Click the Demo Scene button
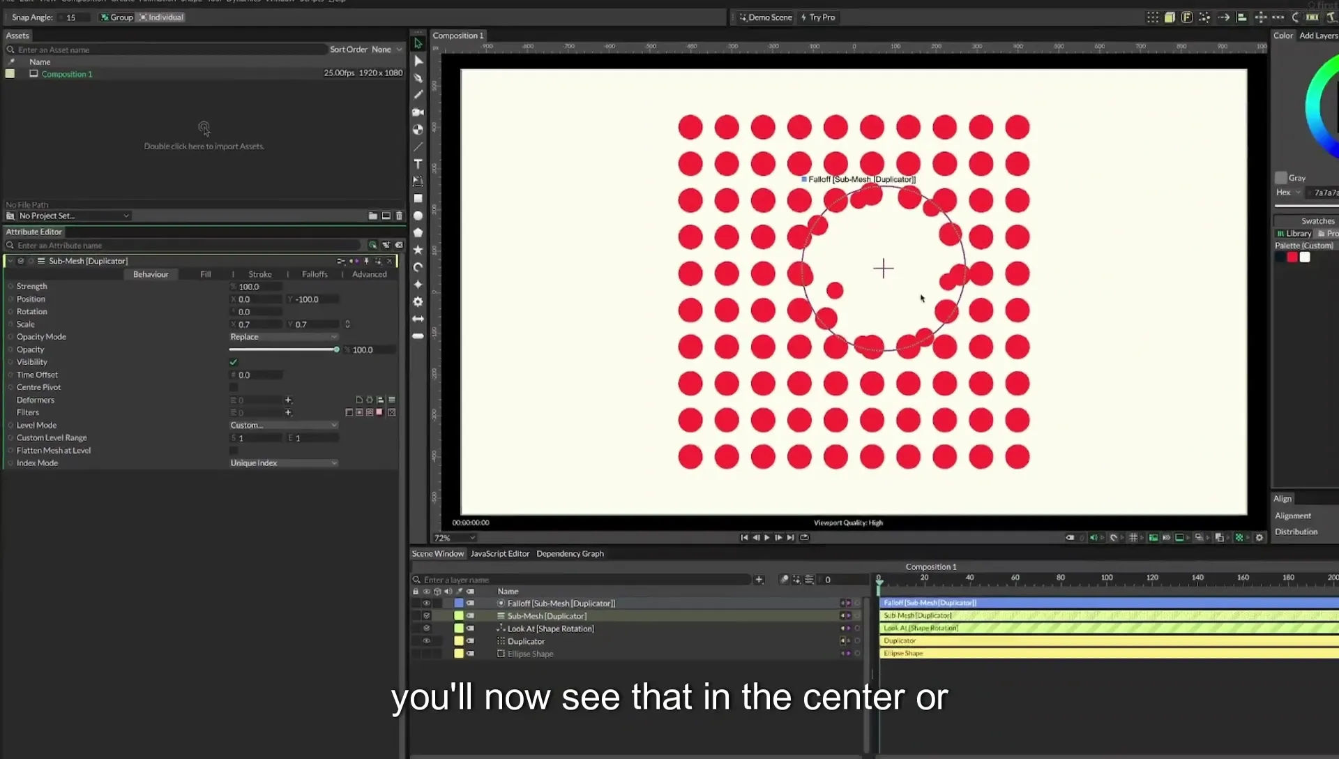The height and width of the screenshot is (759, 1339). pos(765,17)
